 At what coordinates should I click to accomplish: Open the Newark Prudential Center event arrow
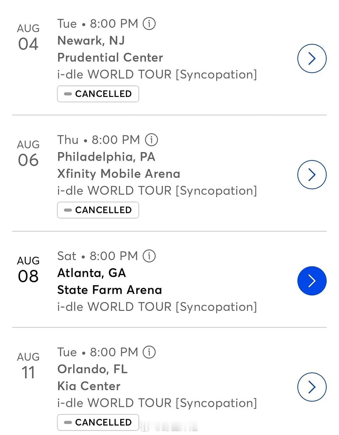click(312, 59)
